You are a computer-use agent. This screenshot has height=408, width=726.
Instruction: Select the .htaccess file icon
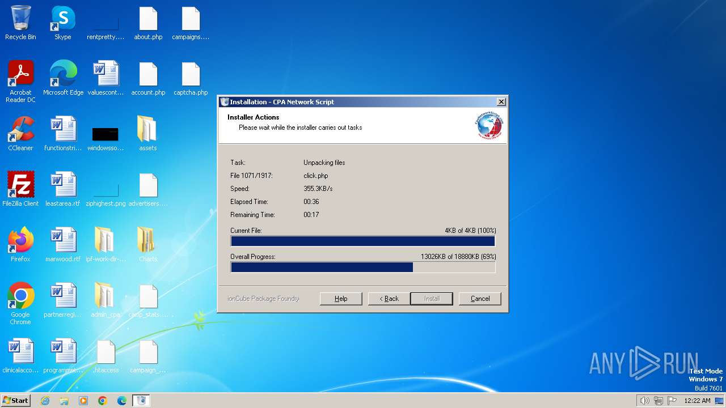105,356
